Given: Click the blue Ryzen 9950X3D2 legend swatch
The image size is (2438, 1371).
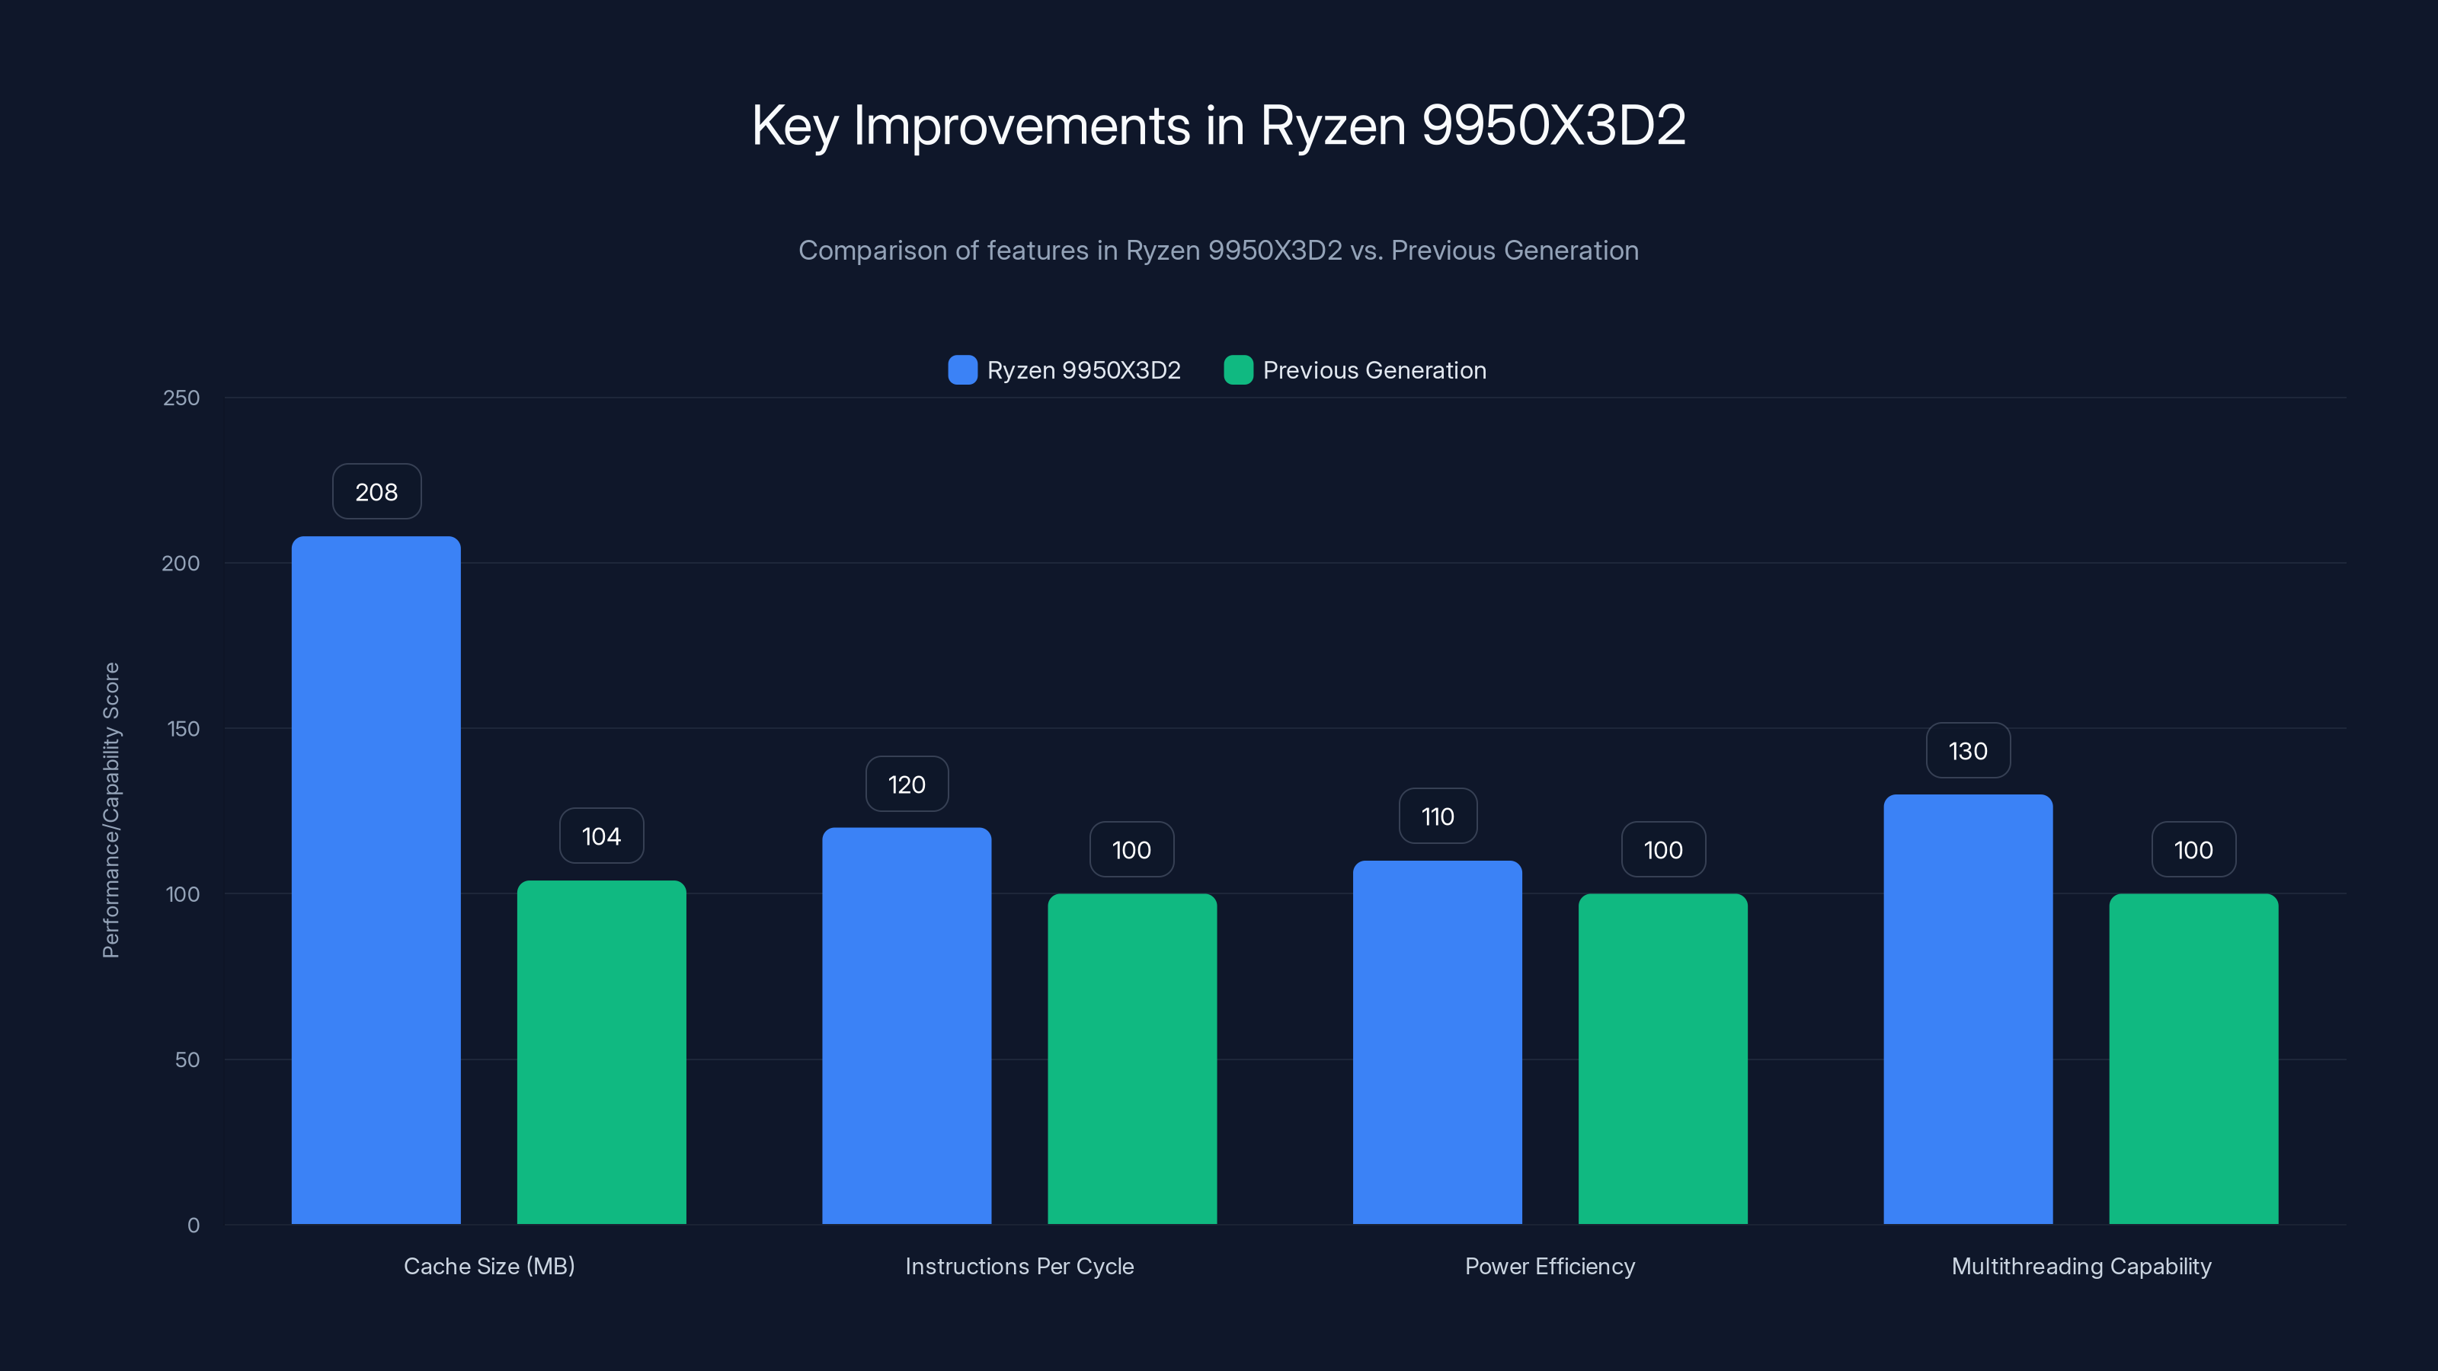Looking at the screenshot, I should point(962,371).
